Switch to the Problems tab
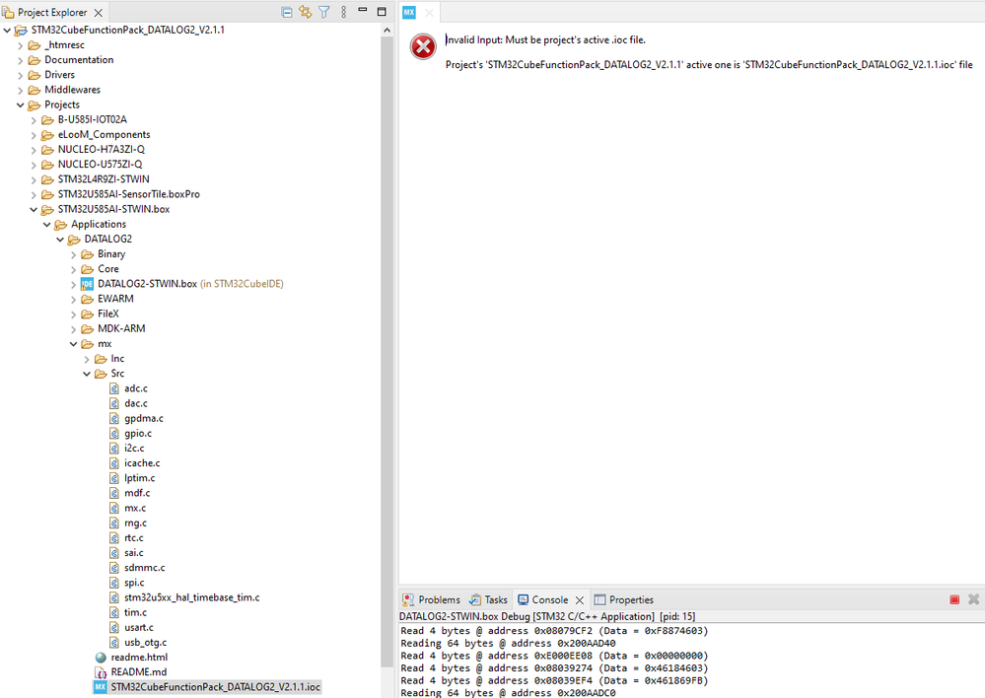This screenshot has height=698, width=985. pyautogui.click(x=431, y=600)
